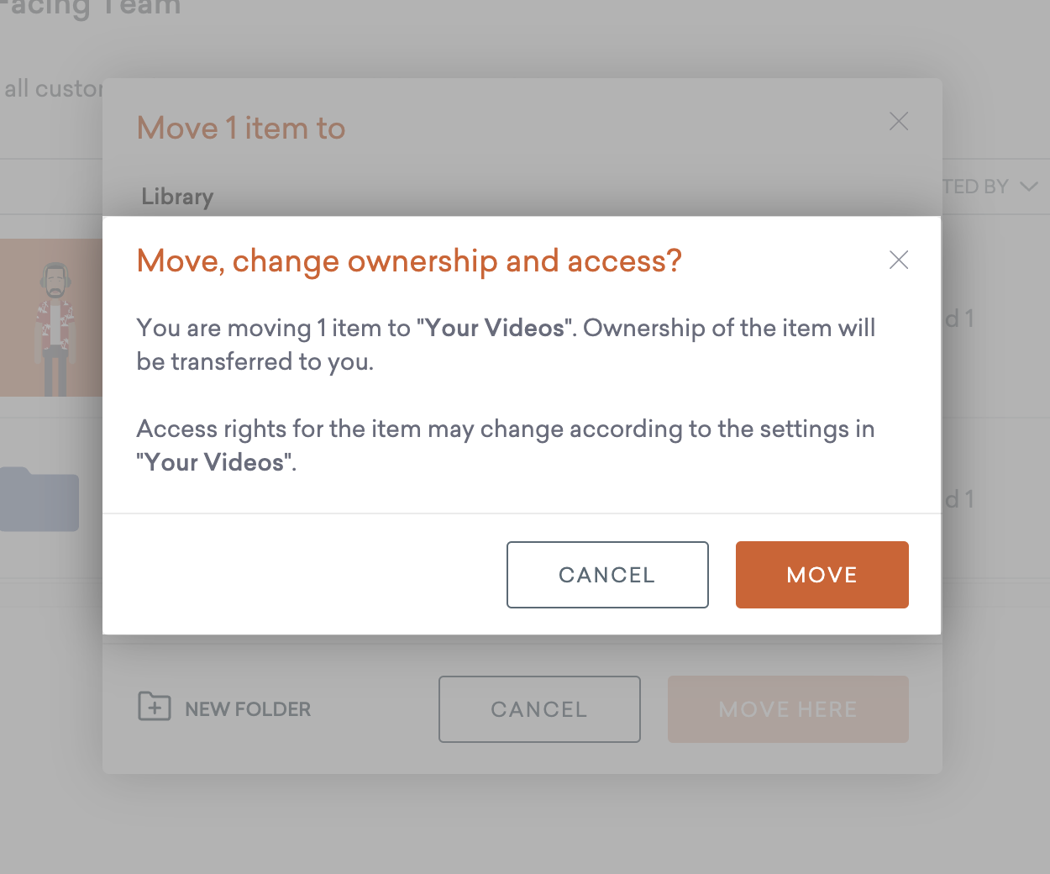Screen dimensions: 1050x874
Task: Click CANCEL beside the MOVE HERE button
Action: tap(539, 709)
